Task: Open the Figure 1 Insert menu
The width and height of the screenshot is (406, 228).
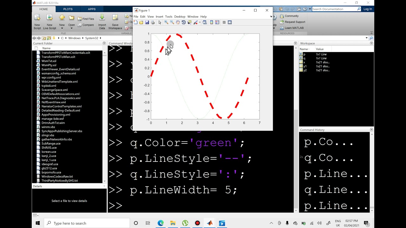Action: (x=159, y=16)
